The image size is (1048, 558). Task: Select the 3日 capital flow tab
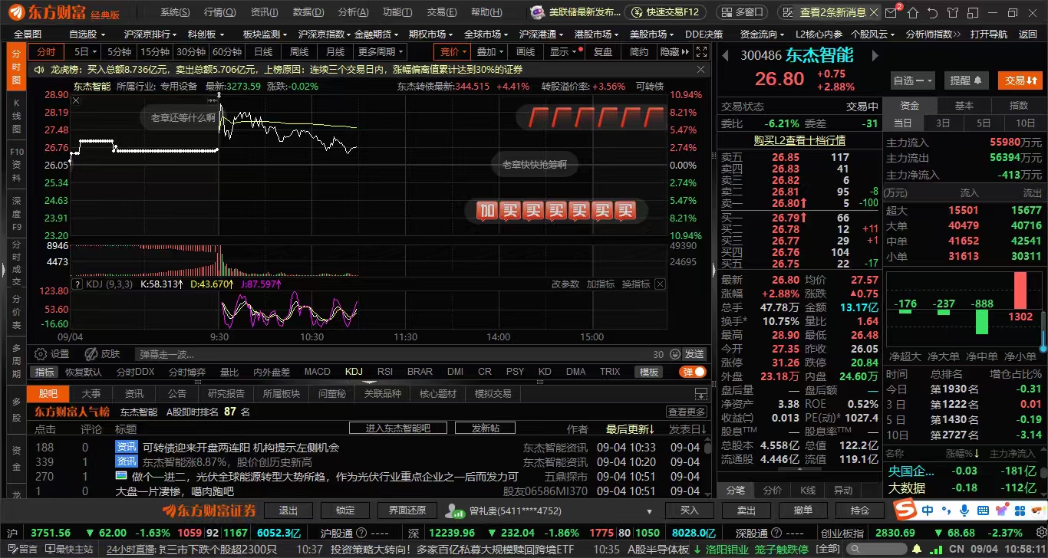(x=943, y=123)
